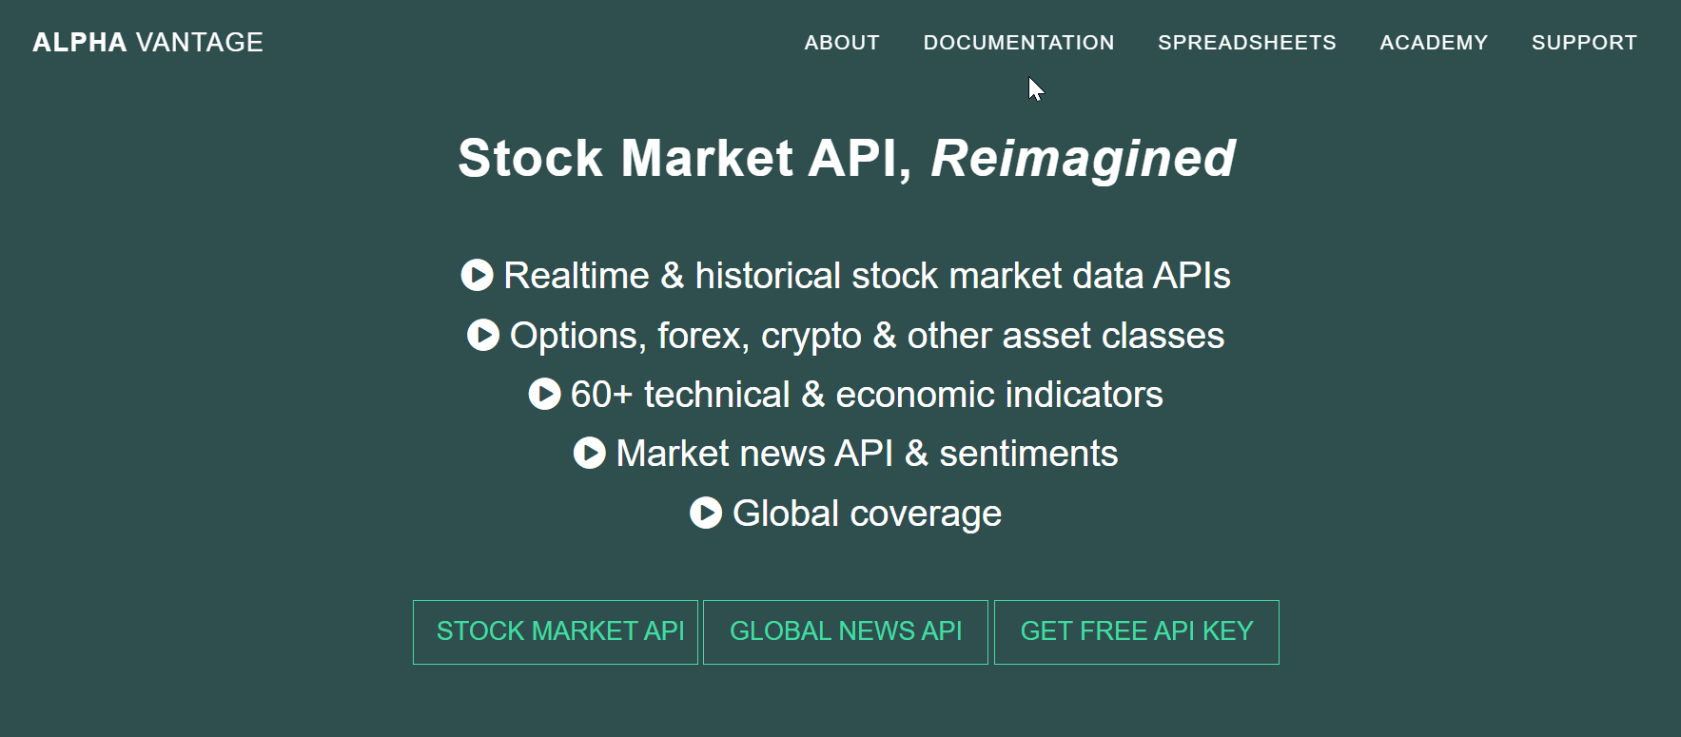
Task: Click the "Stock Market API, Reimagined" heading
Action: [x=847, y=158]
